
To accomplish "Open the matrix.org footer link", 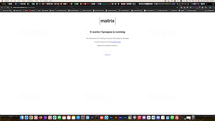I will pos(107,55).
